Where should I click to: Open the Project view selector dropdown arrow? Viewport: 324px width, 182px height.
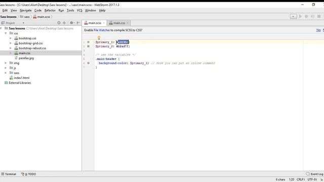[23, 23]
